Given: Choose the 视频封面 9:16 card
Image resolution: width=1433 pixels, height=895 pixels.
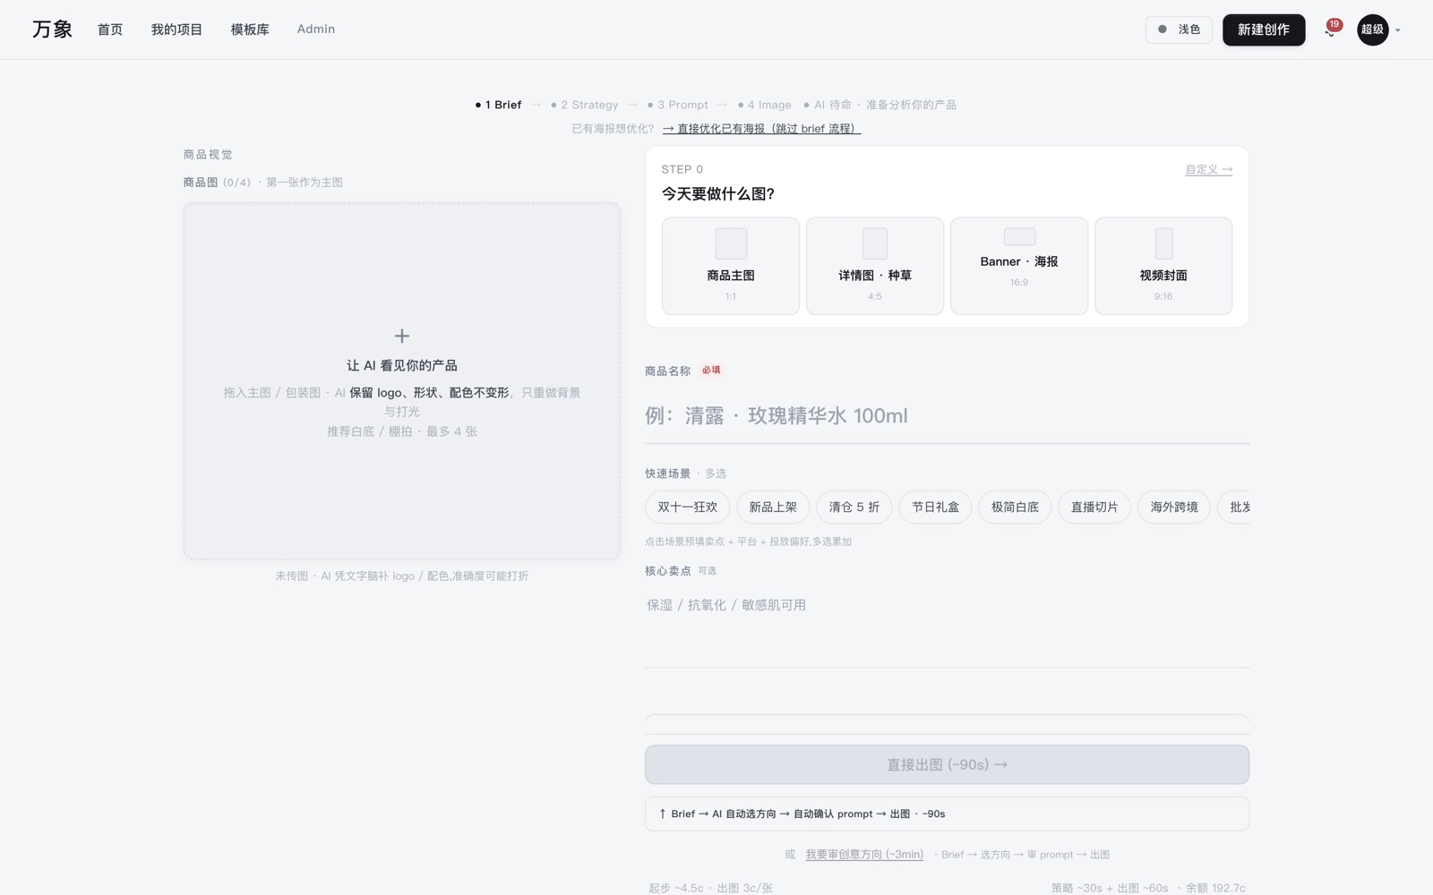Looking at the screenshot, I should click(x=1163, y=266).
